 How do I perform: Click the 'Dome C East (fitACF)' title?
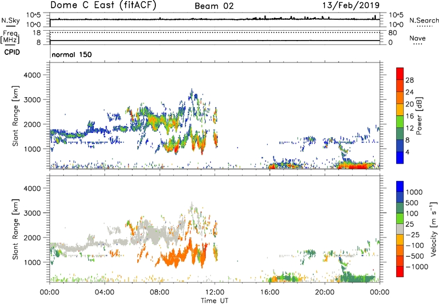coord(103,5)
